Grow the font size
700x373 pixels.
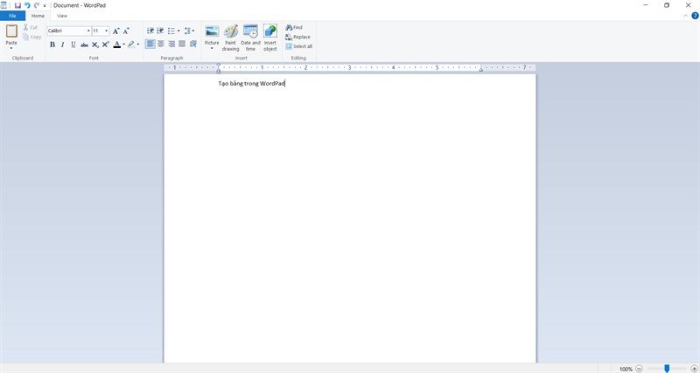tap(116, 31)
